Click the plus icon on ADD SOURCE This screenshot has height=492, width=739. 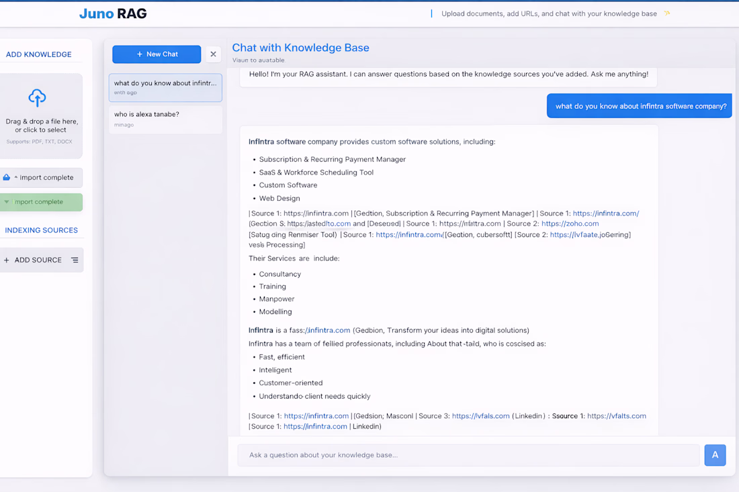[x=7, y=260]
